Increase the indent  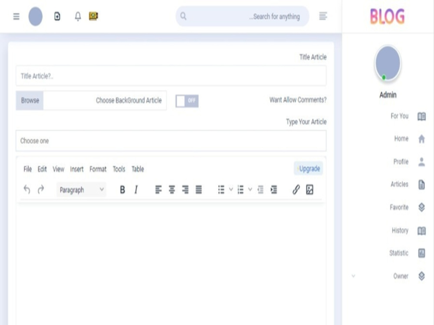(274, 190)
